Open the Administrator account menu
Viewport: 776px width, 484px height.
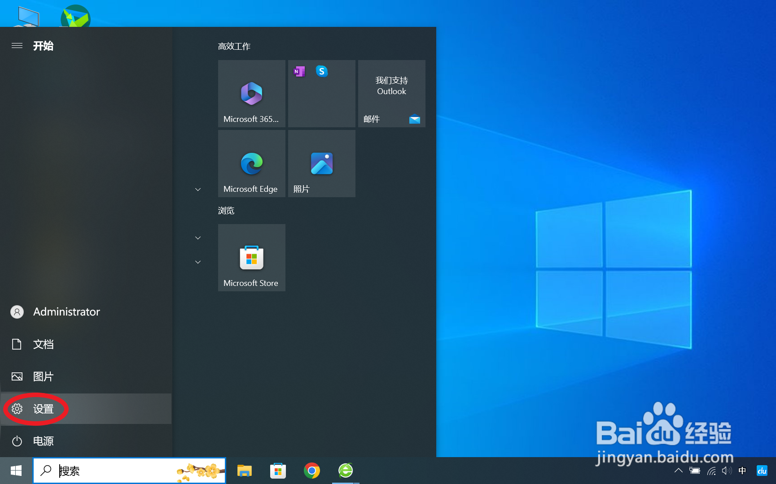(x=86, y=312)
